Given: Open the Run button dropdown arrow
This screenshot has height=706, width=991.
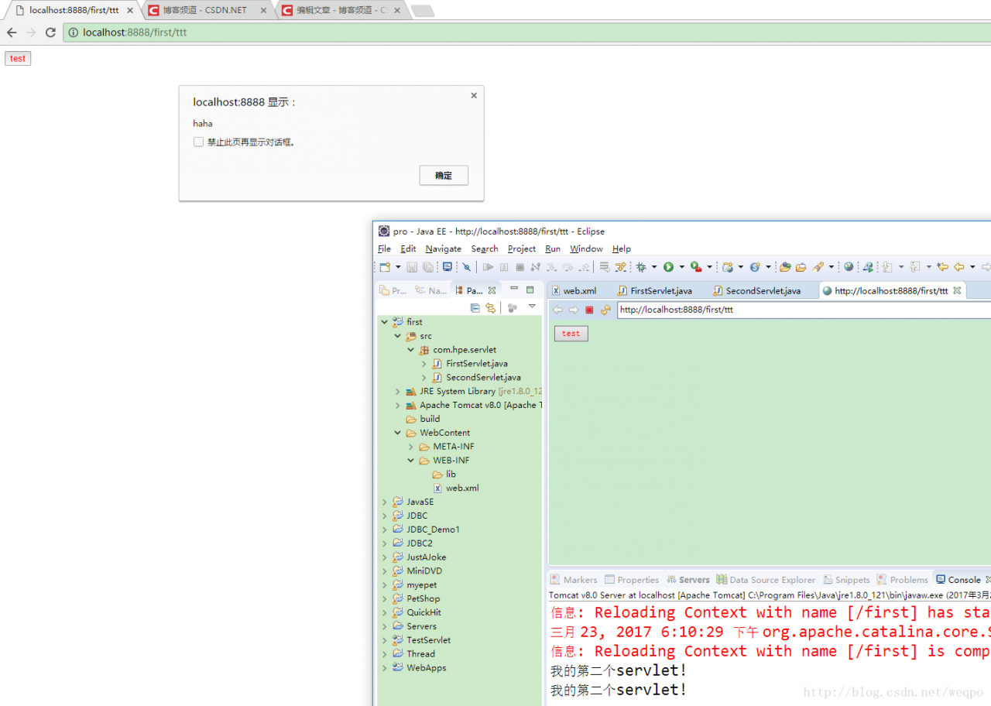Looking at the screenshot, I should coord(681,268).
